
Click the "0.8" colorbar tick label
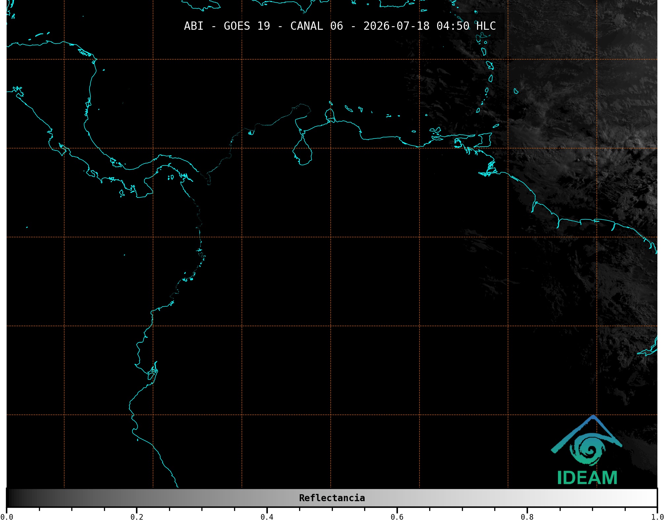(527, 517)
